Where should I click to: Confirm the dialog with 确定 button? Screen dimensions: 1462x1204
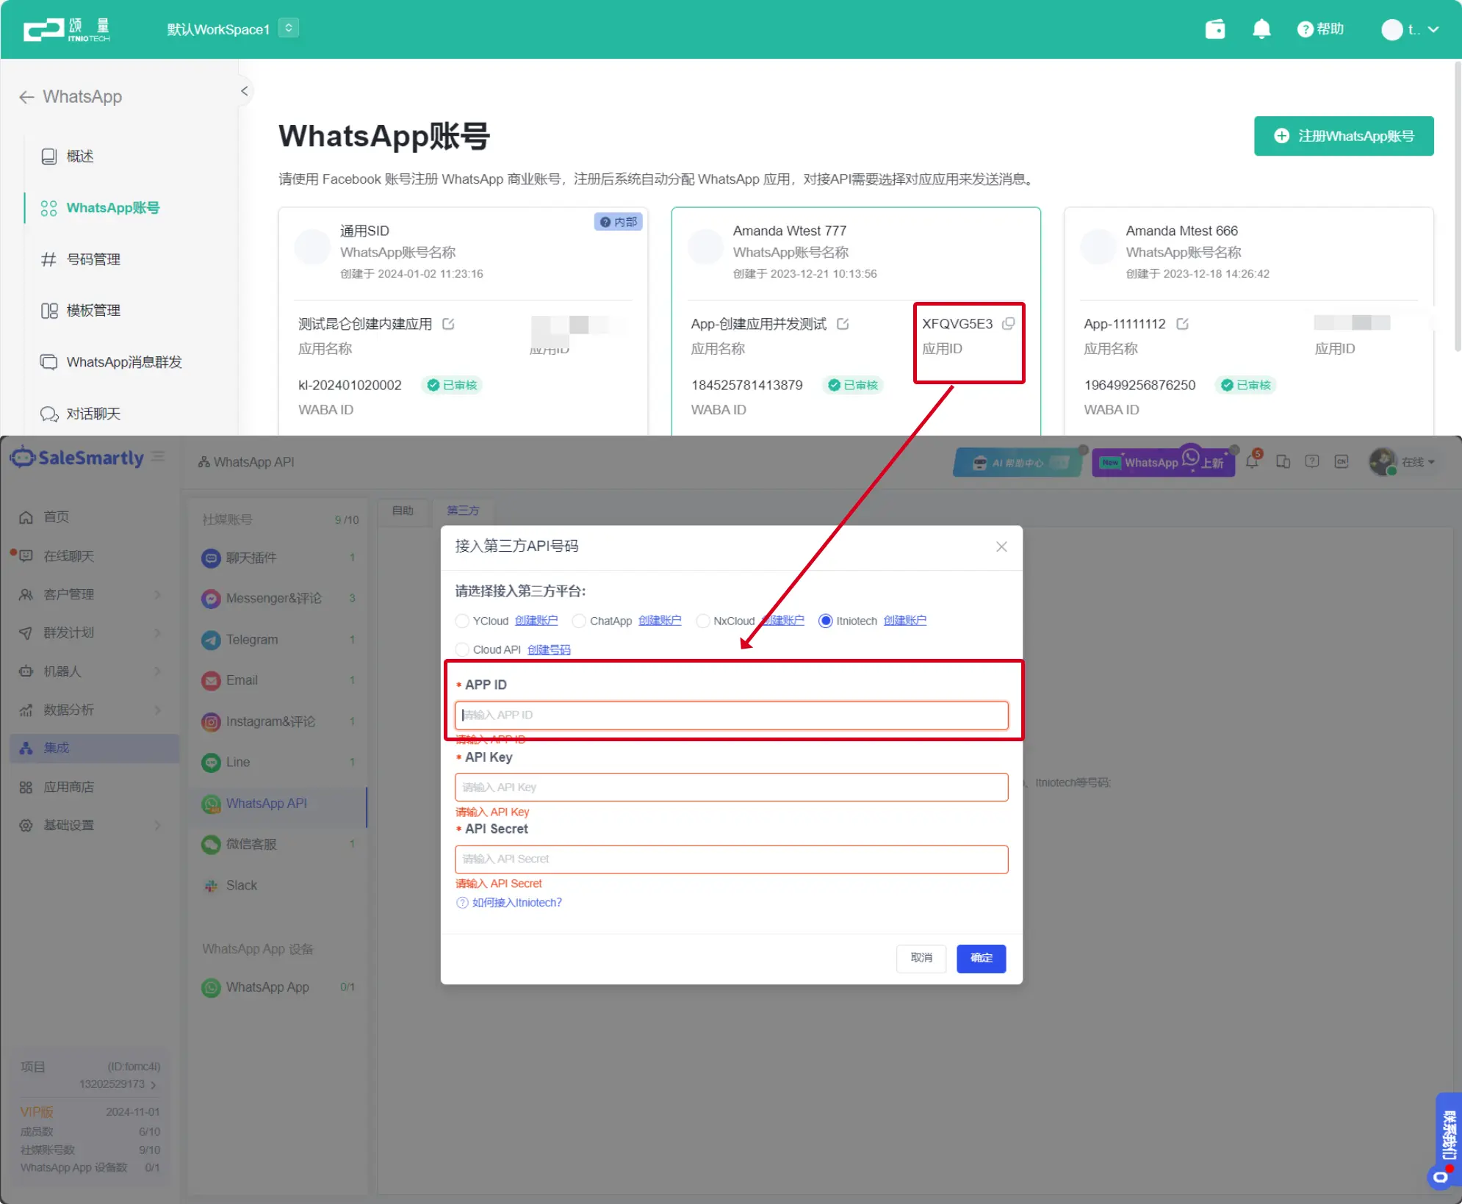click(x=981, y=959)
